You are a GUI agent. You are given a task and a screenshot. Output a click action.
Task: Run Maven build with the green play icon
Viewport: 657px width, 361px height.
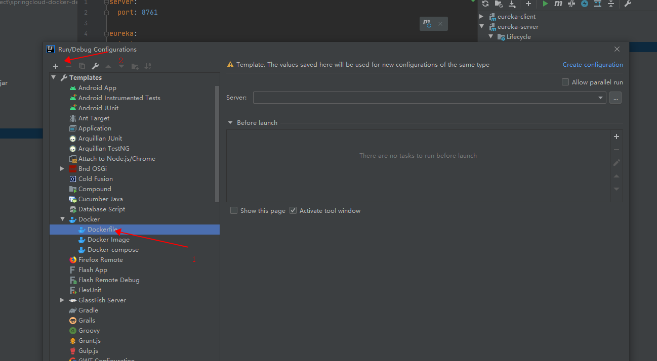point(545,4)
